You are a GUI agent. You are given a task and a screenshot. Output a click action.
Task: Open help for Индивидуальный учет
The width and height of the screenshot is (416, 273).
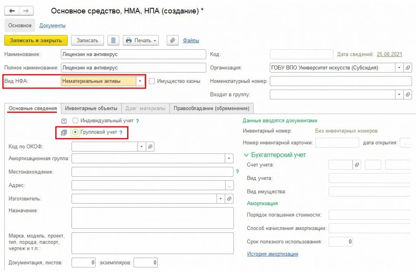(137, 121)
